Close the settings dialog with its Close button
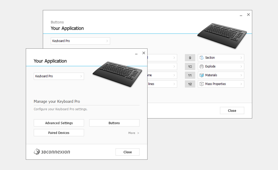 point(127,152)
